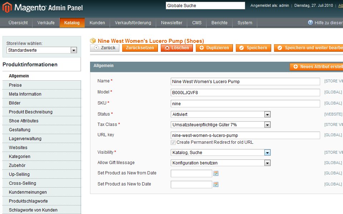Screen dimensions: 343x214
Task: Select the Websites tab
Action: point(41,148)
